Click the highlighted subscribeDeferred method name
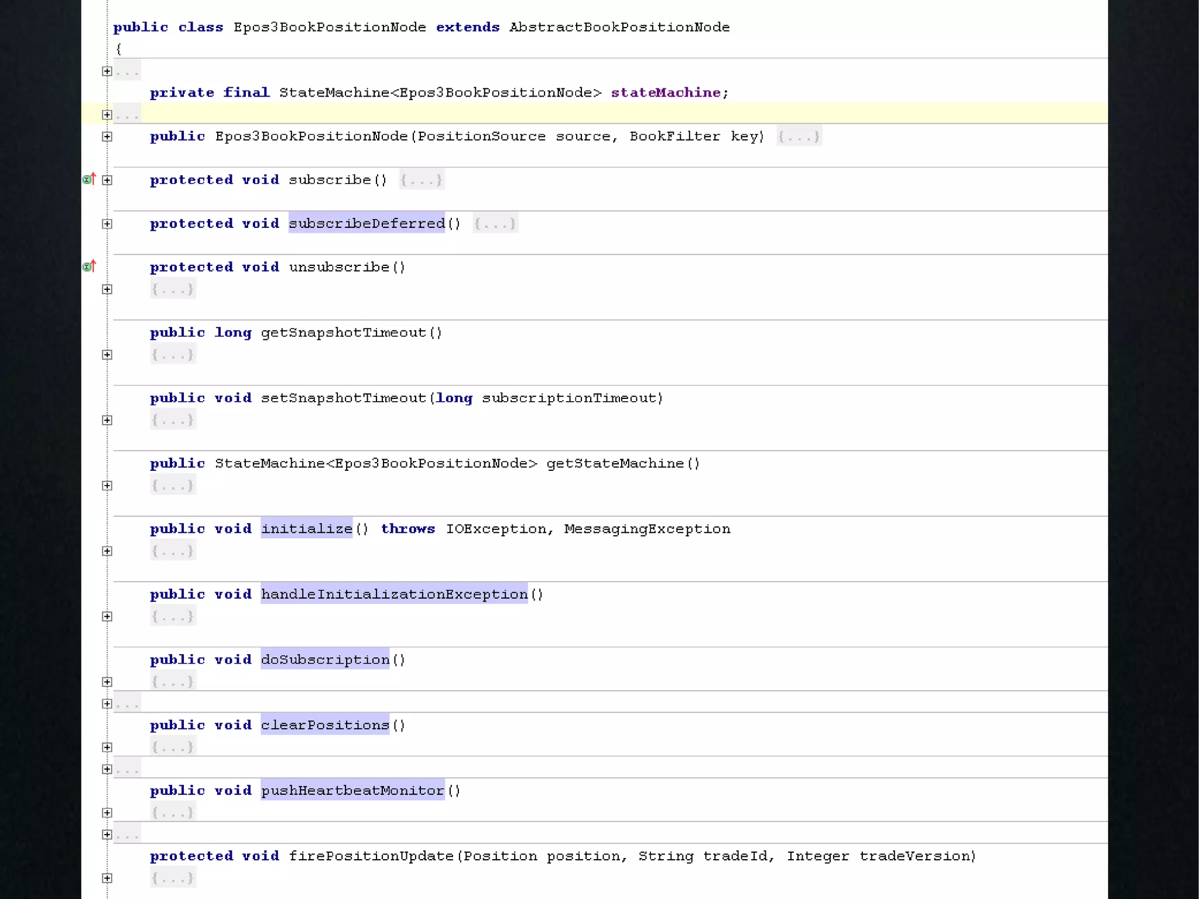This screenshot has width=1199, height=899. (366, 223)
